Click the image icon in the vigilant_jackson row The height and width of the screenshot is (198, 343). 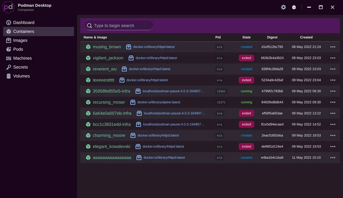(131, 58)
